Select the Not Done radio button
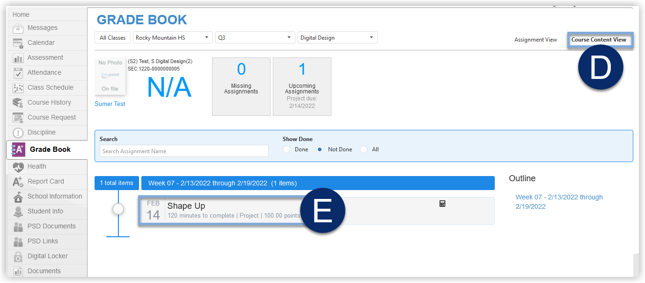This screenshot has width=645, height=283. coord(320,149)
